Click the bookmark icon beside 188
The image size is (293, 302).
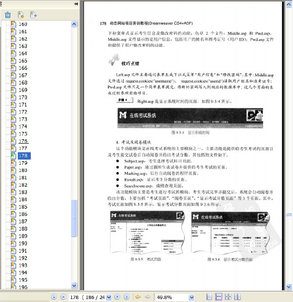pyautogui.click(x=13, y=229)
